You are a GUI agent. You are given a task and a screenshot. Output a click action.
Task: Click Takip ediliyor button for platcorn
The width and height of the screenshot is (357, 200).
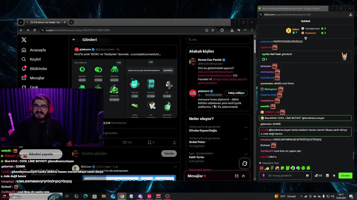pos(236,93)
